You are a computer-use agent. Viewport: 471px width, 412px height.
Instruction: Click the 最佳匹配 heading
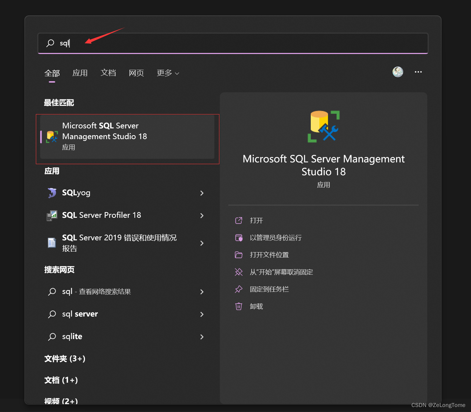(x=59, y=103)
